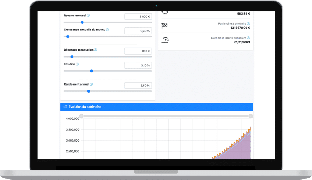
Task: Click the right handle of chart range slider
Action: [x=251, y=116]
